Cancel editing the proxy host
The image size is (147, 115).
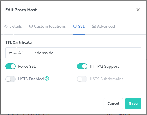113,104
